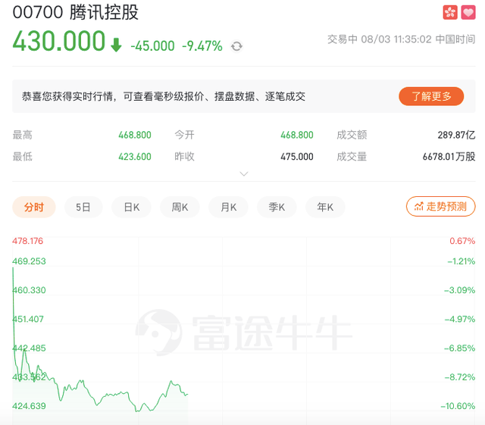Expand more quote details chevron
485x425 pixels.
[x=244, y=173]
